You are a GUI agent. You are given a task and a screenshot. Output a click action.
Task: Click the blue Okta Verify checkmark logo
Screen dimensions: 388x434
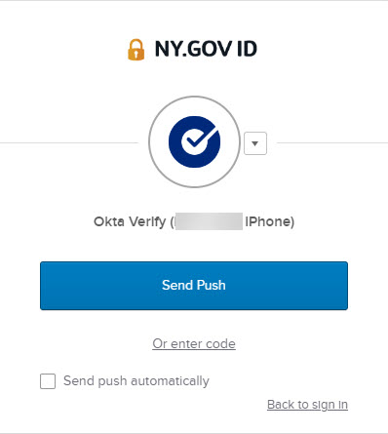(x=194, y=141)
